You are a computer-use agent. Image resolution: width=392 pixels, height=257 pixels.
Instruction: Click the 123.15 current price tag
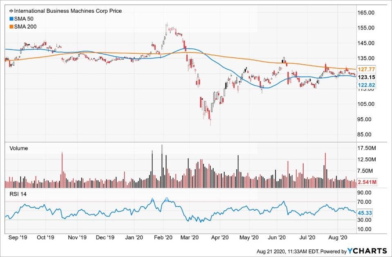pyautogui.click(x=366, y=77)
